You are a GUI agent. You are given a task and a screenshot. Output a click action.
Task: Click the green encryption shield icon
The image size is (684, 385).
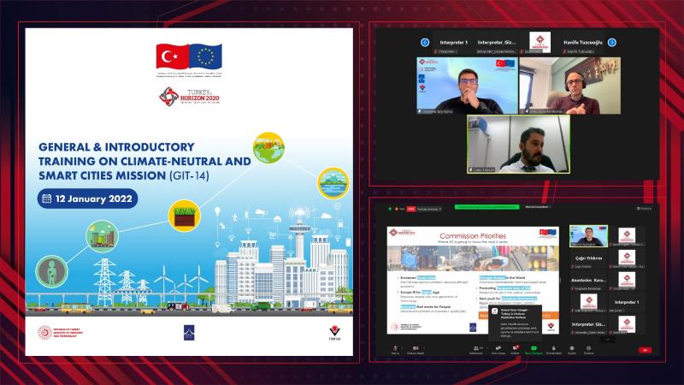pyautogui.click(x=390, y=209)
